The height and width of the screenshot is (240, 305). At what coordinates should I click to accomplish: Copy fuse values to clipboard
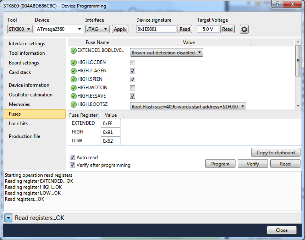click(275, 152)
